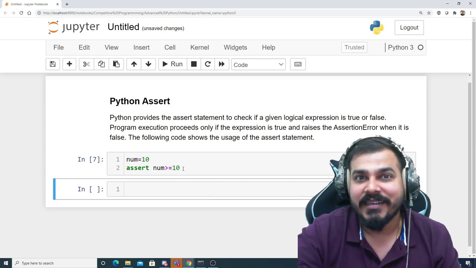Restart the kernel with the circular arrow
The width and height of the screenshot is (476, 268).
208,64
